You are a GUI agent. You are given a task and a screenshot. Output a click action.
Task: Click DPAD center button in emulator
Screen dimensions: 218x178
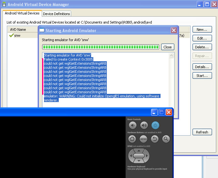tap(139, 156)
